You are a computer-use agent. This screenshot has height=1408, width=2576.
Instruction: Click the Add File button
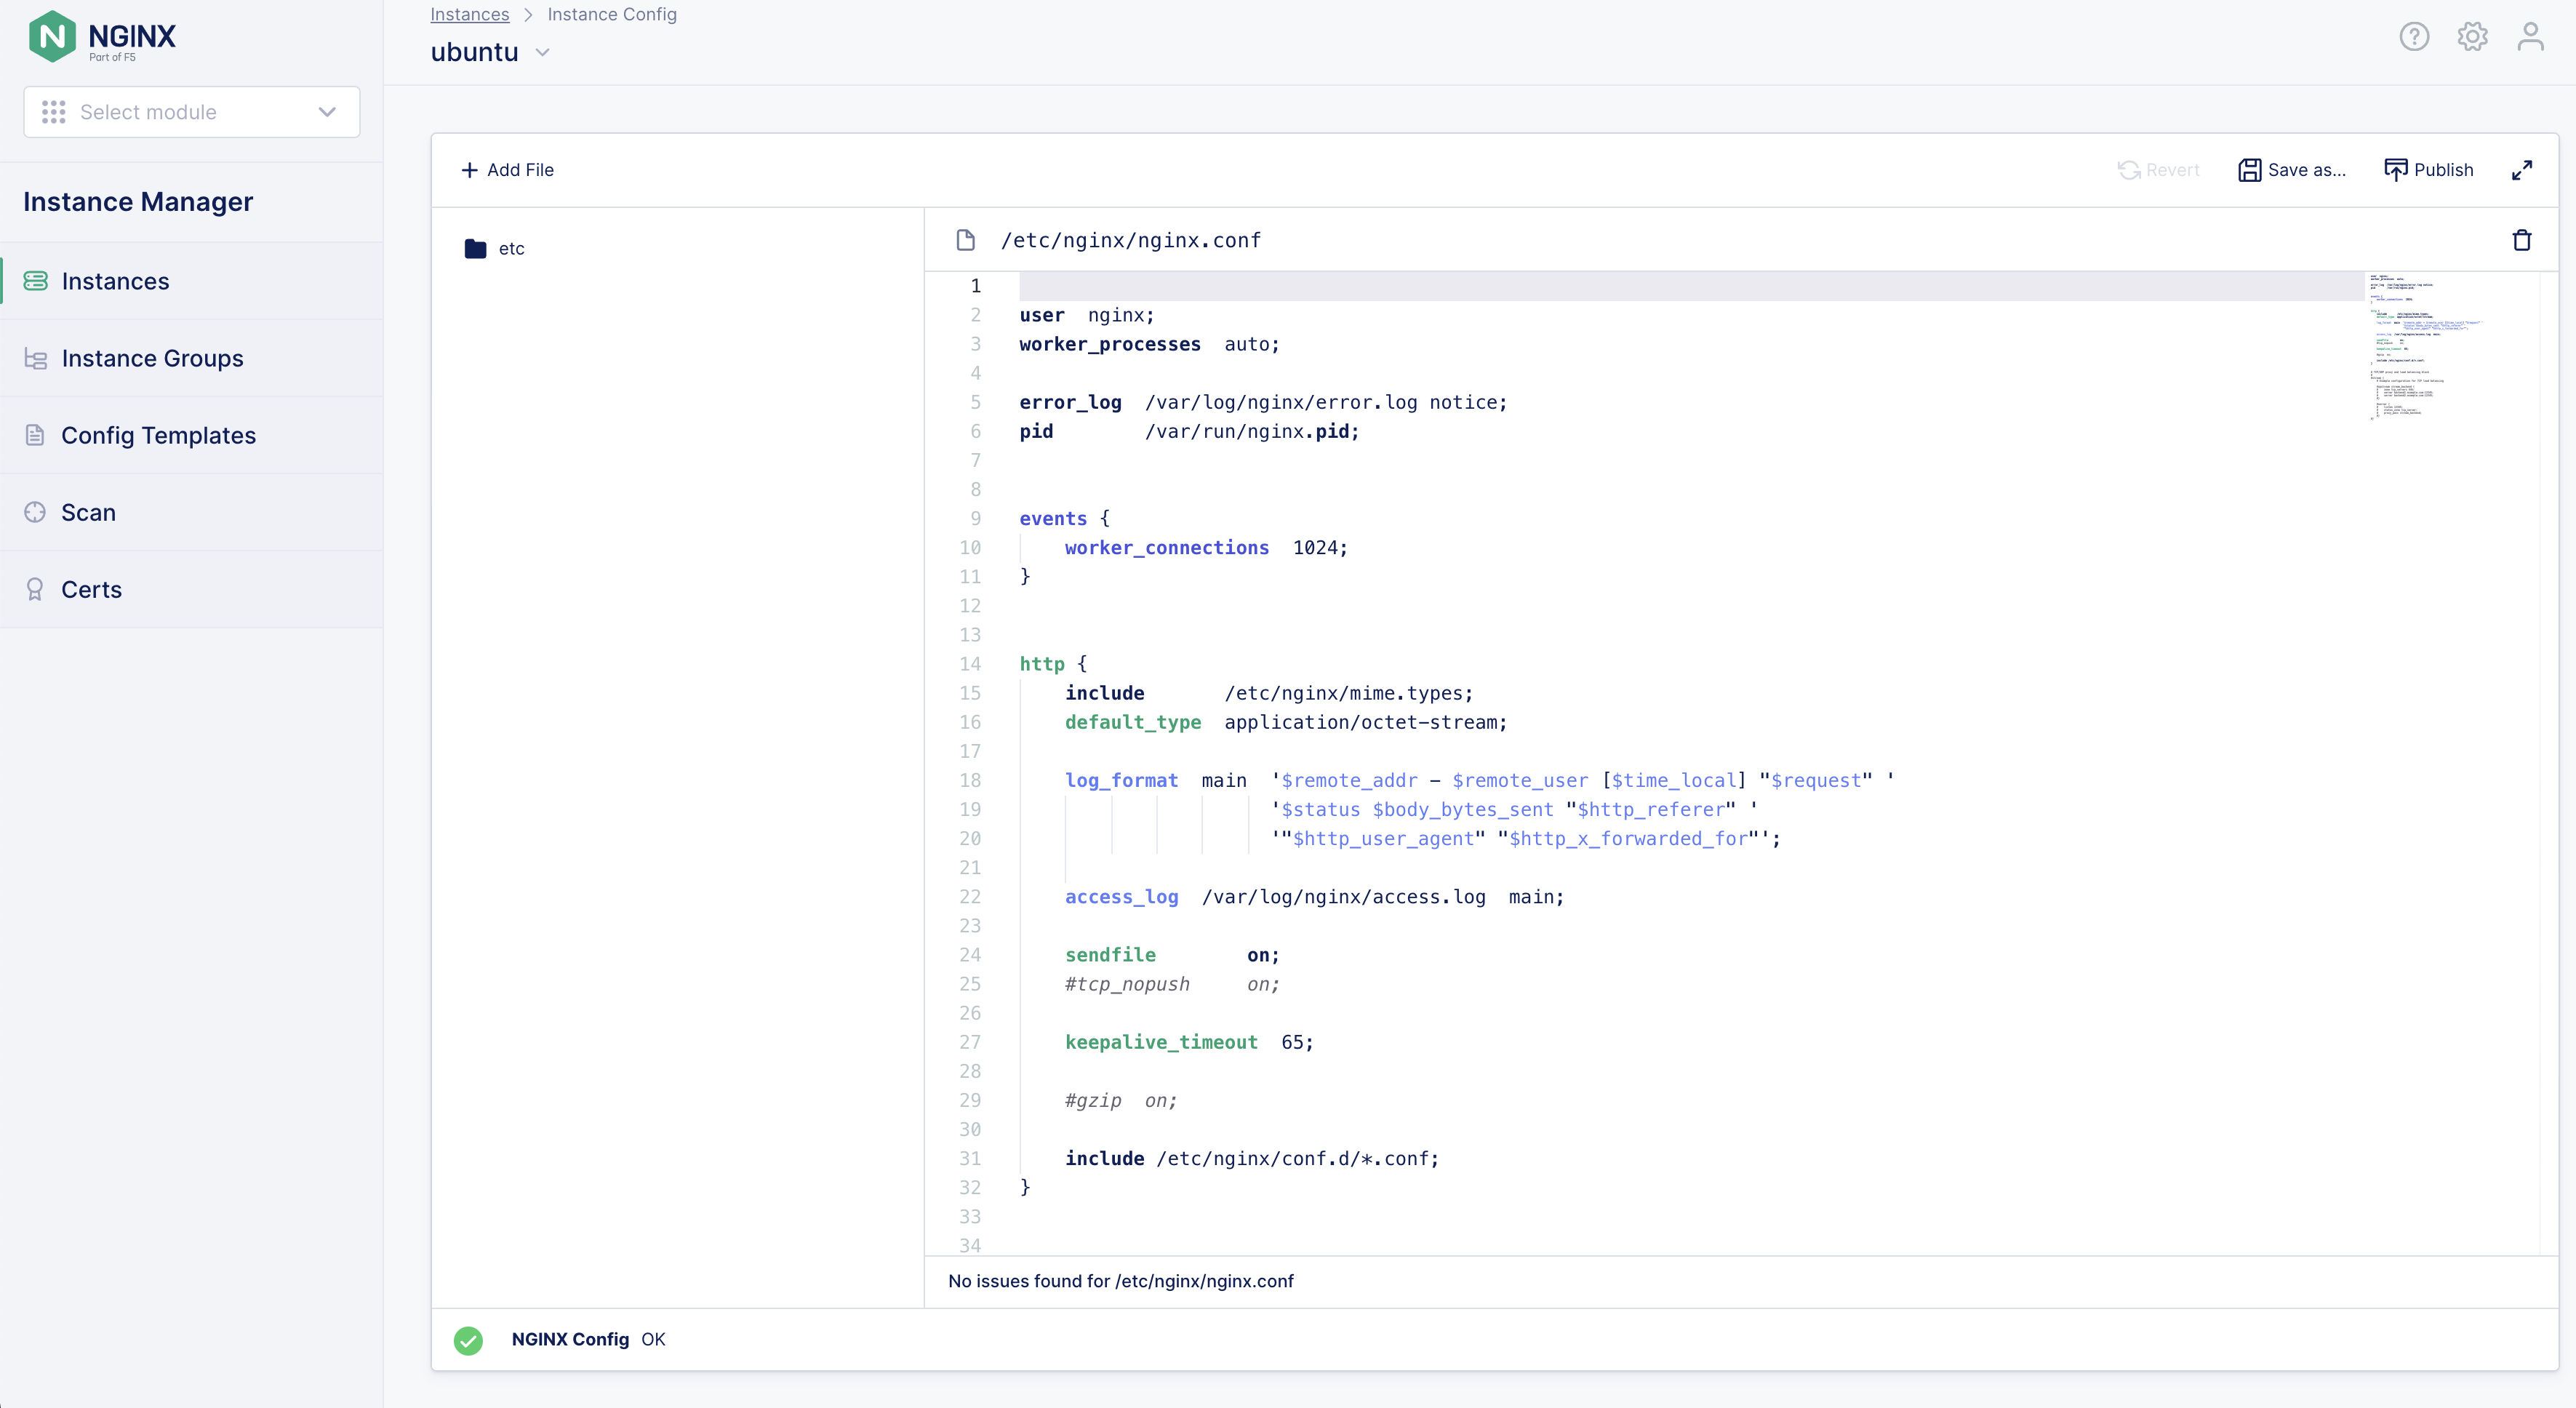coord(507,170)
